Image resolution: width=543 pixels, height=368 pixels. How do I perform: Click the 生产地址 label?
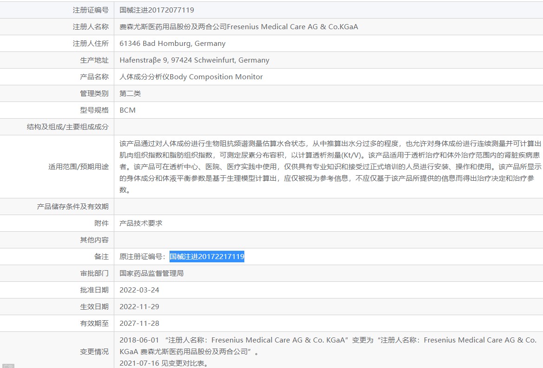(94, 60)
